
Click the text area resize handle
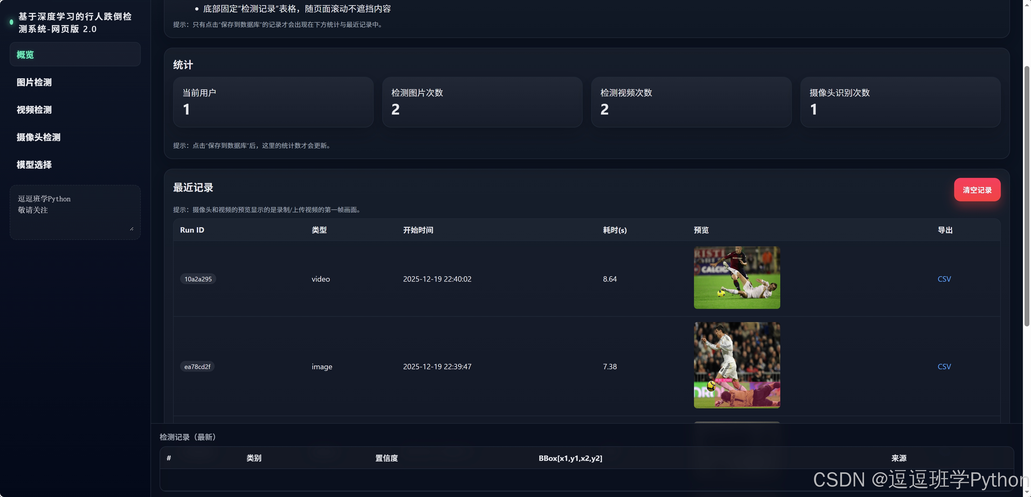click(x=132, y=229)
